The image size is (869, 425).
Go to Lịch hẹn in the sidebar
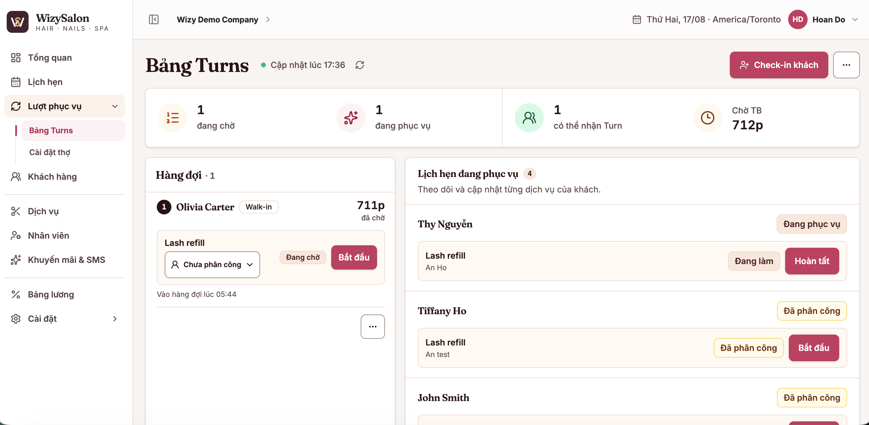(x=64, y=82)
